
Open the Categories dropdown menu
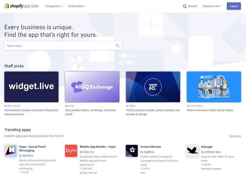tap(54, 6)
